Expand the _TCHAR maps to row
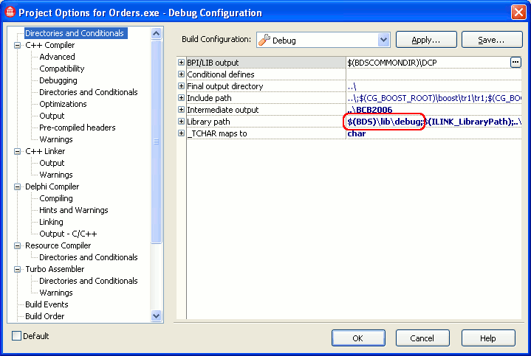The height and width of the screenshot is (356, 531). (182, 133)
